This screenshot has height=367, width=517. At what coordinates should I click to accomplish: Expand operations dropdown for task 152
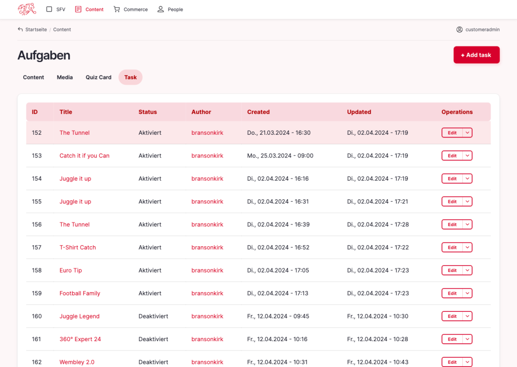click(467, 133)
